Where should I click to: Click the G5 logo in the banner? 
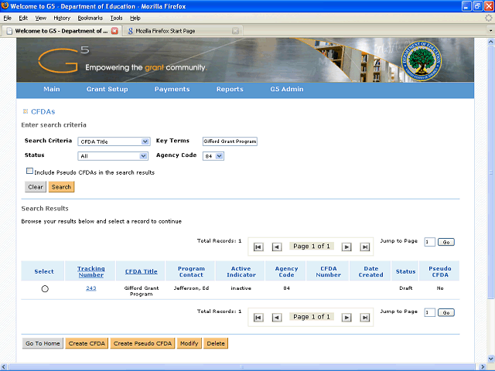(x=63, y=59)
